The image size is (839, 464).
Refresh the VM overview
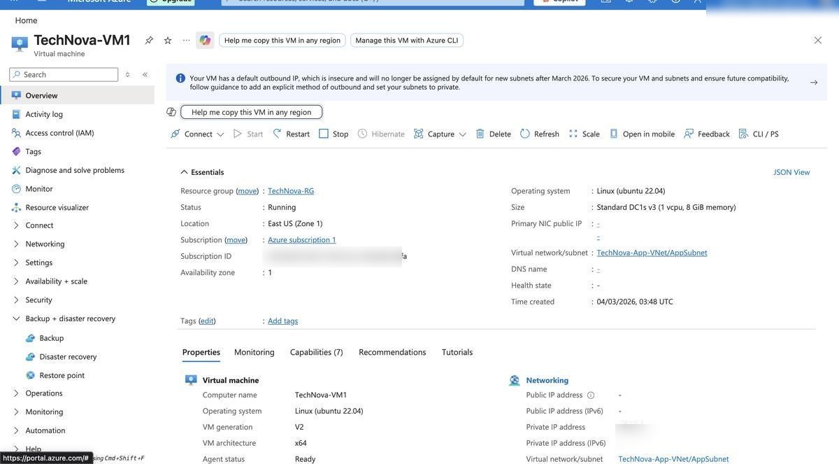click(539, 134)
